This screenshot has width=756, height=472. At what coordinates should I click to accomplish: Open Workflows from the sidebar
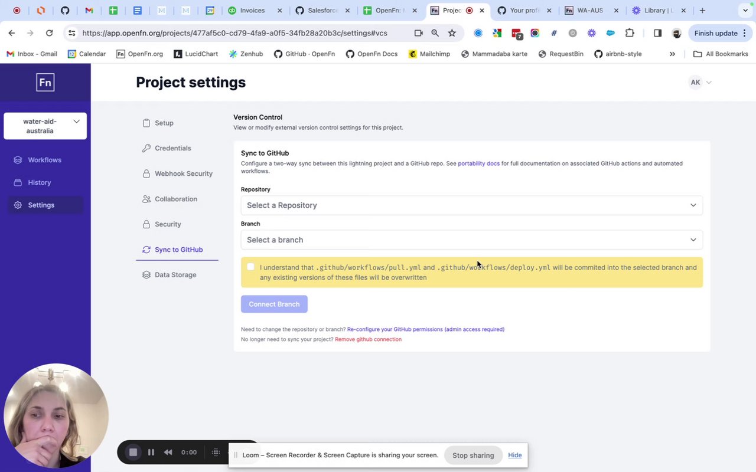[44, 160]
